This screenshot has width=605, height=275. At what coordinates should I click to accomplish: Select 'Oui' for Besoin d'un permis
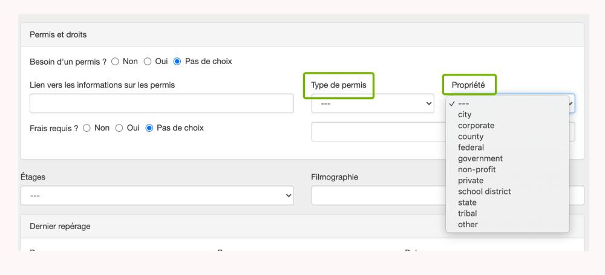148,62
